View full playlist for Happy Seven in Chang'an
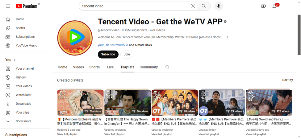This screenshot has width=301, height=139. click(115, 134)
